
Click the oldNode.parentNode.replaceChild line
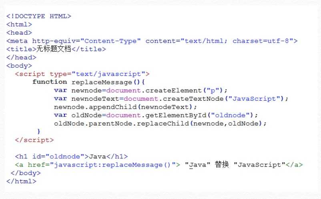coord(160,123)
